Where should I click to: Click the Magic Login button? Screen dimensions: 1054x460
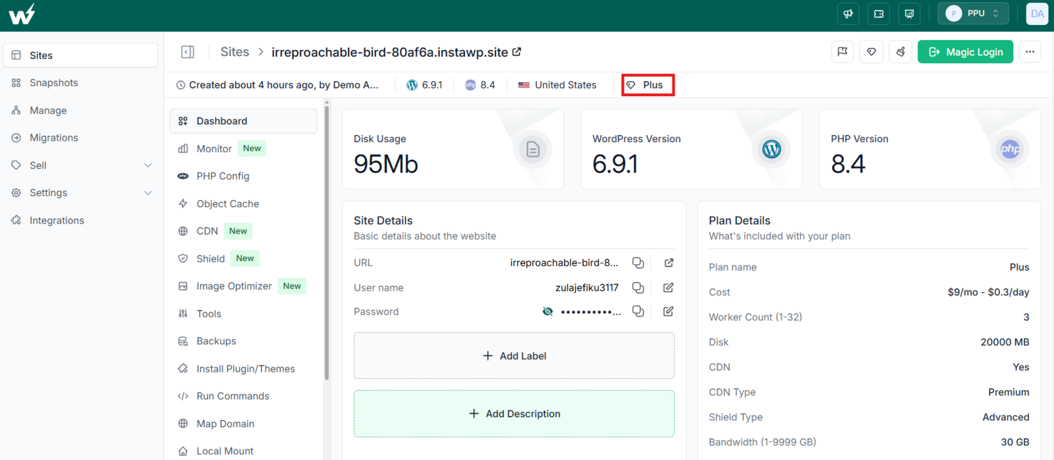tap(965, 52)
